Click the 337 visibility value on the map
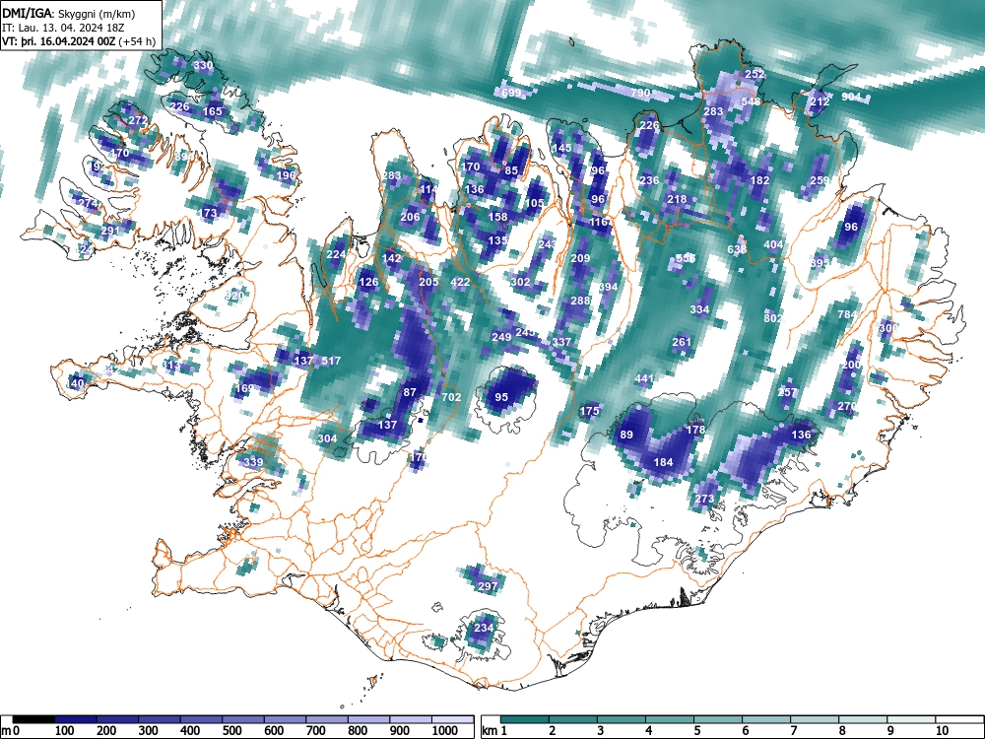Screen dimensions: 985x739 [x=561, y=342]
